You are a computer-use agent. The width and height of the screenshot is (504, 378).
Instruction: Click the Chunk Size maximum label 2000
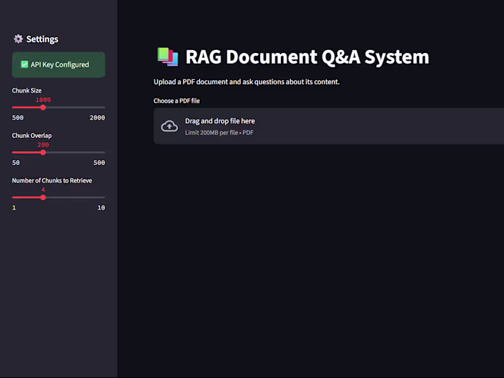(97, 118)
